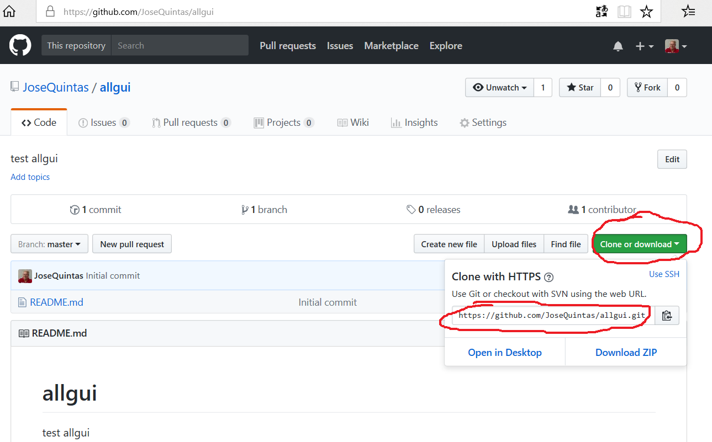
Task: Click the This repository search scope
Action: click(x=76, y=45)
